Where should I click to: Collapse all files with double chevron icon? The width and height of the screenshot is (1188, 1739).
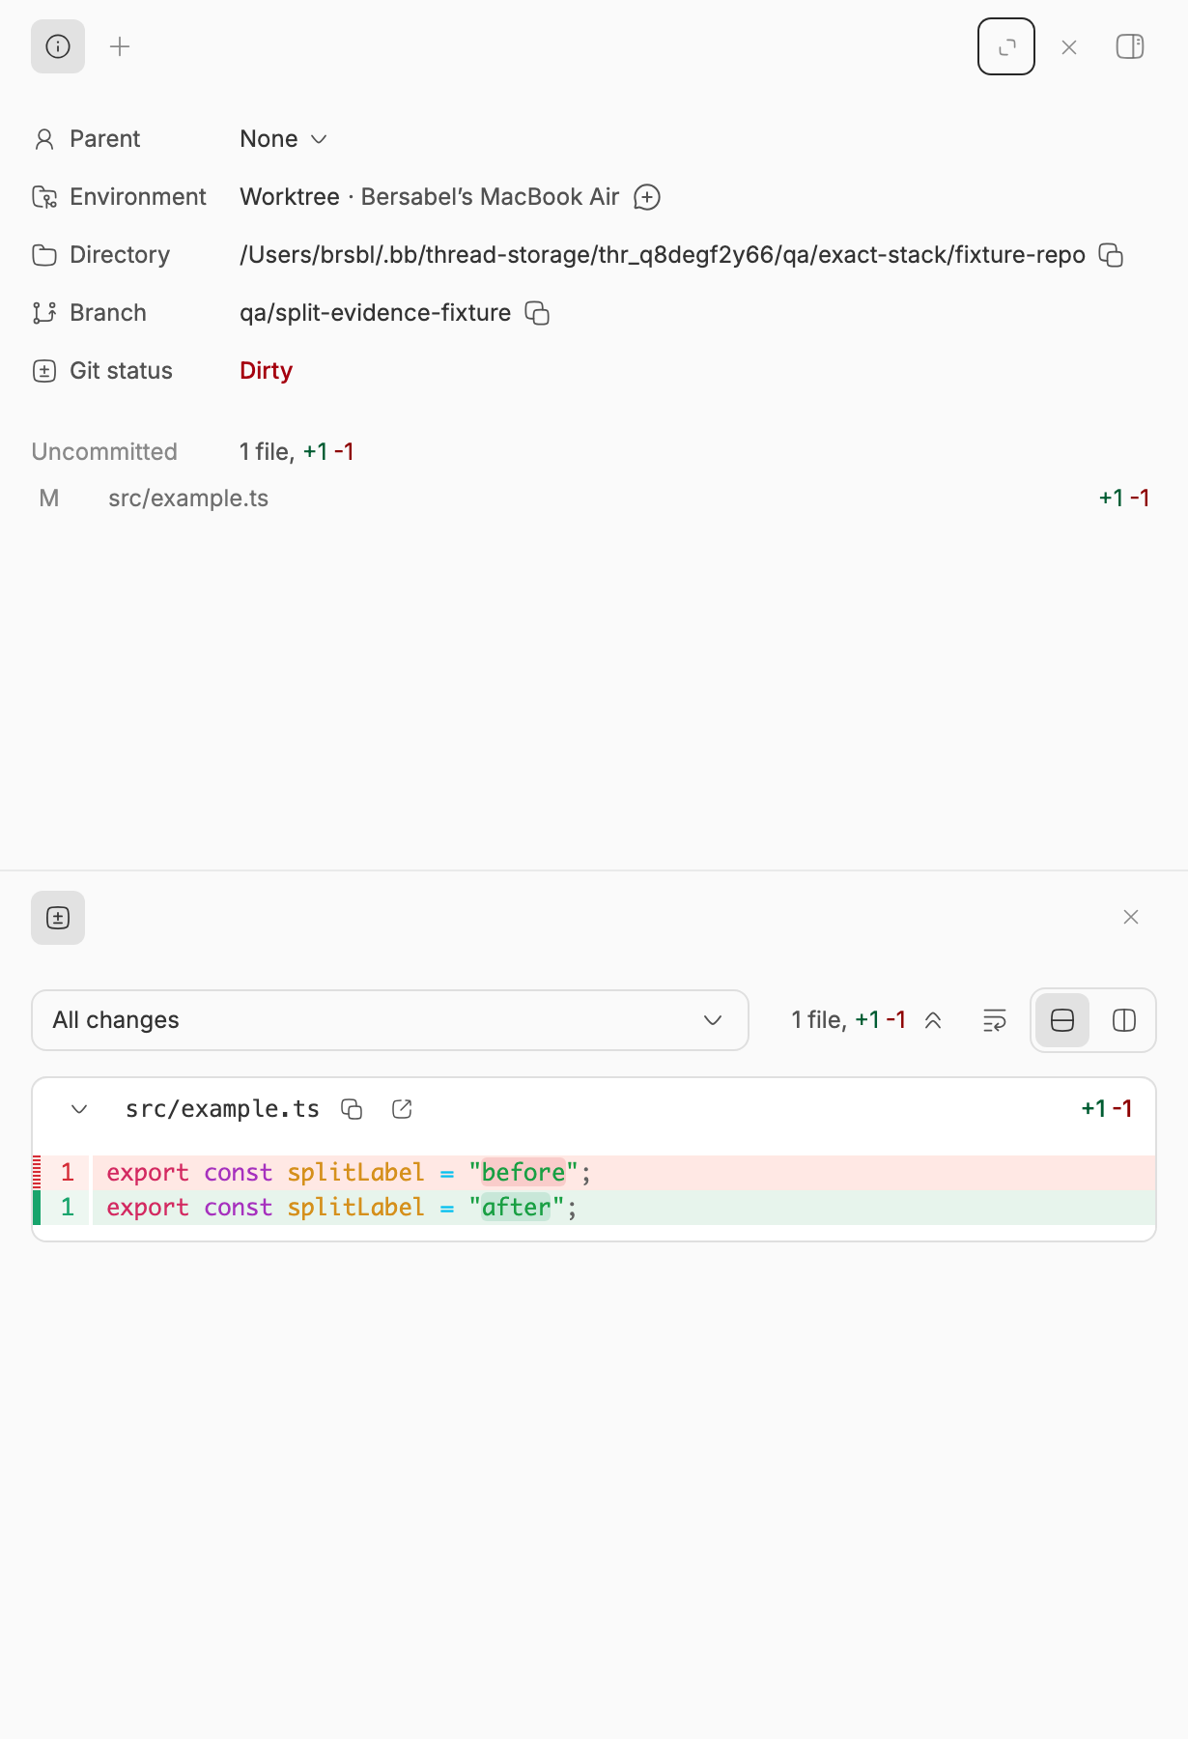(x=933, y=1020)
